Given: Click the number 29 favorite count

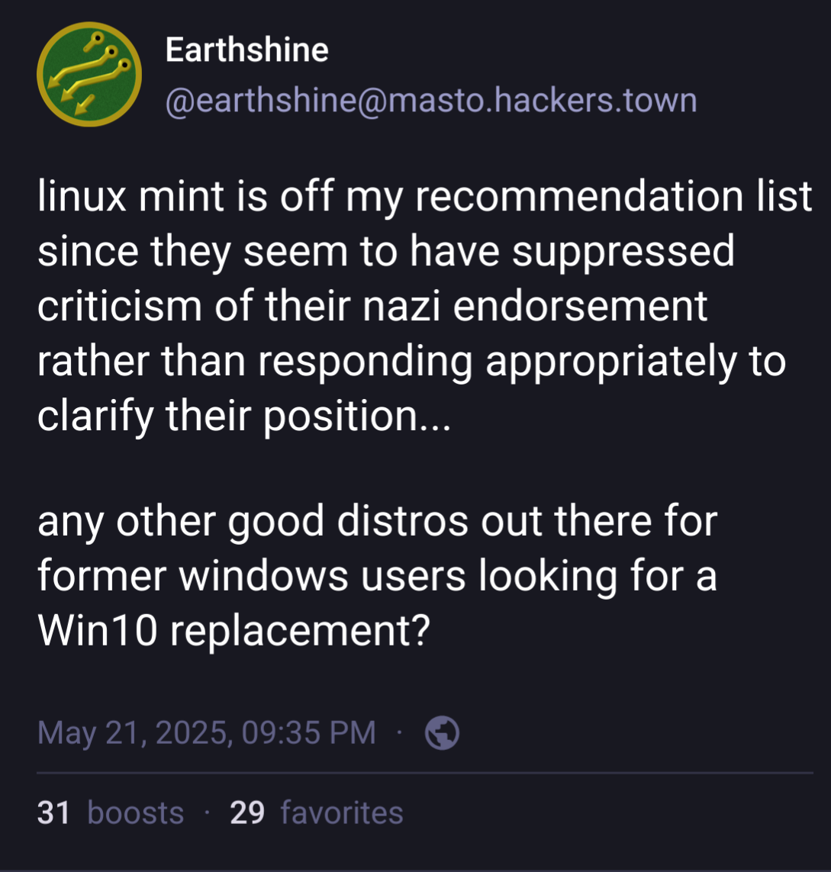Looking at the screenshot, I should [247, 812].
